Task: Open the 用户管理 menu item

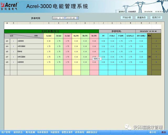Action: (x=6, y=132)
